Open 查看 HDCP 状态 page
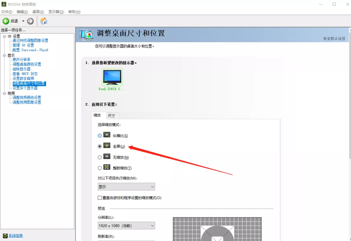Image resolution: width=351 pixels, height=241 pixels. (x=25, y=74)
